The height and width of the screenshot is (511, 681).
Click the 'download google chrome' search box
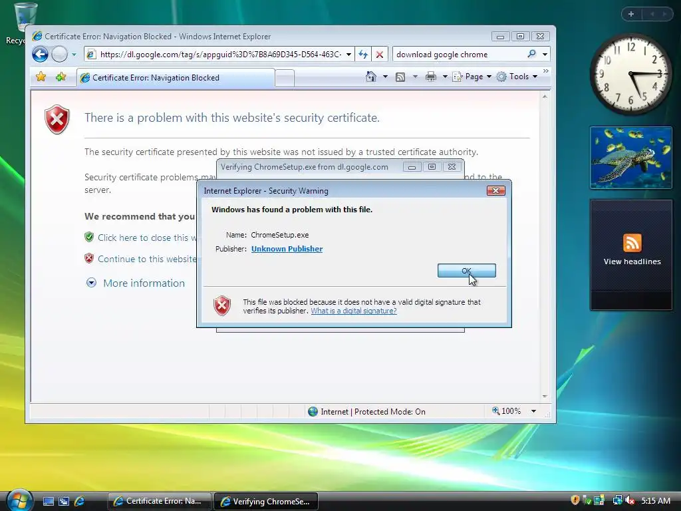(458, 55)
